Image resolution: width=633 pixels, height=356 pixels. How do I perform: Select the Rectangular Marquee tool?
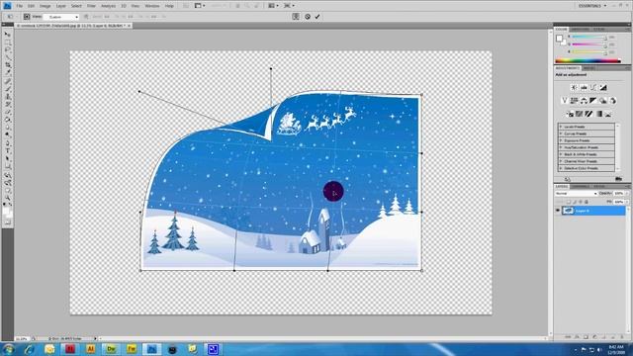7,43
